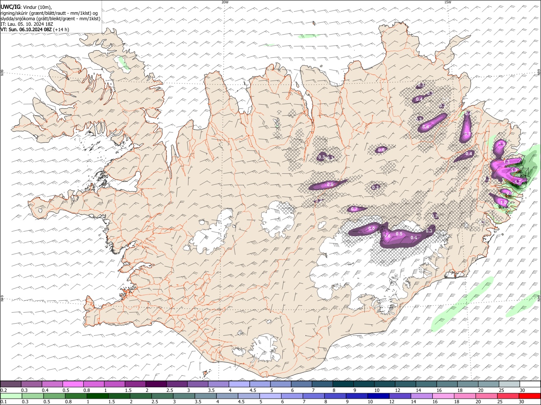Screen dimensions: 541x405
Task: Pick the mauve 0.3 swatch in the upper legend row
Action: (x=32, y=384)
